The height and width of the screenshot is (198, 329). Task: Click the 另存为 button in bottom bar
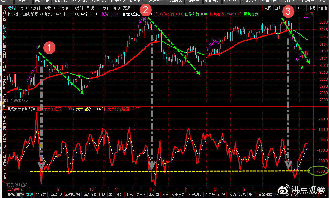point(41,195)
